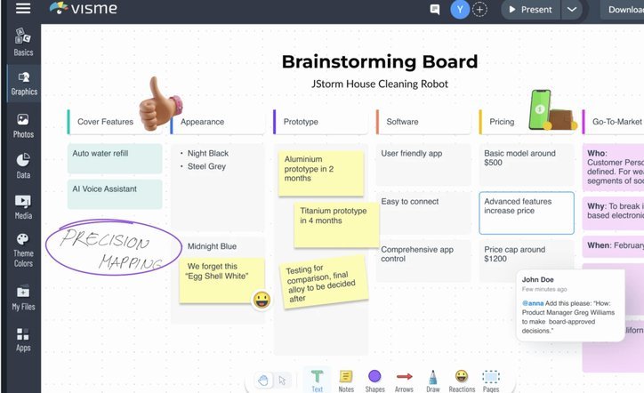Open the Apps sidebar panel

point(23,340)
